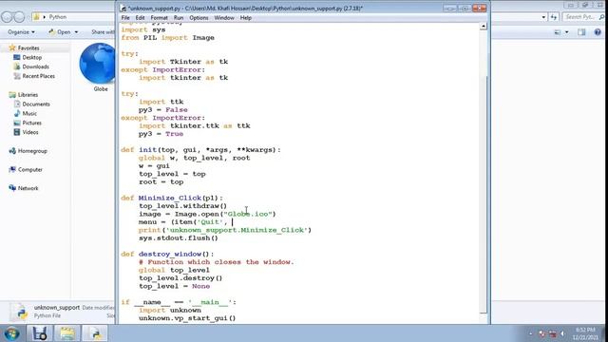Toggle the Explorer preview pane icon

(581, 32)
